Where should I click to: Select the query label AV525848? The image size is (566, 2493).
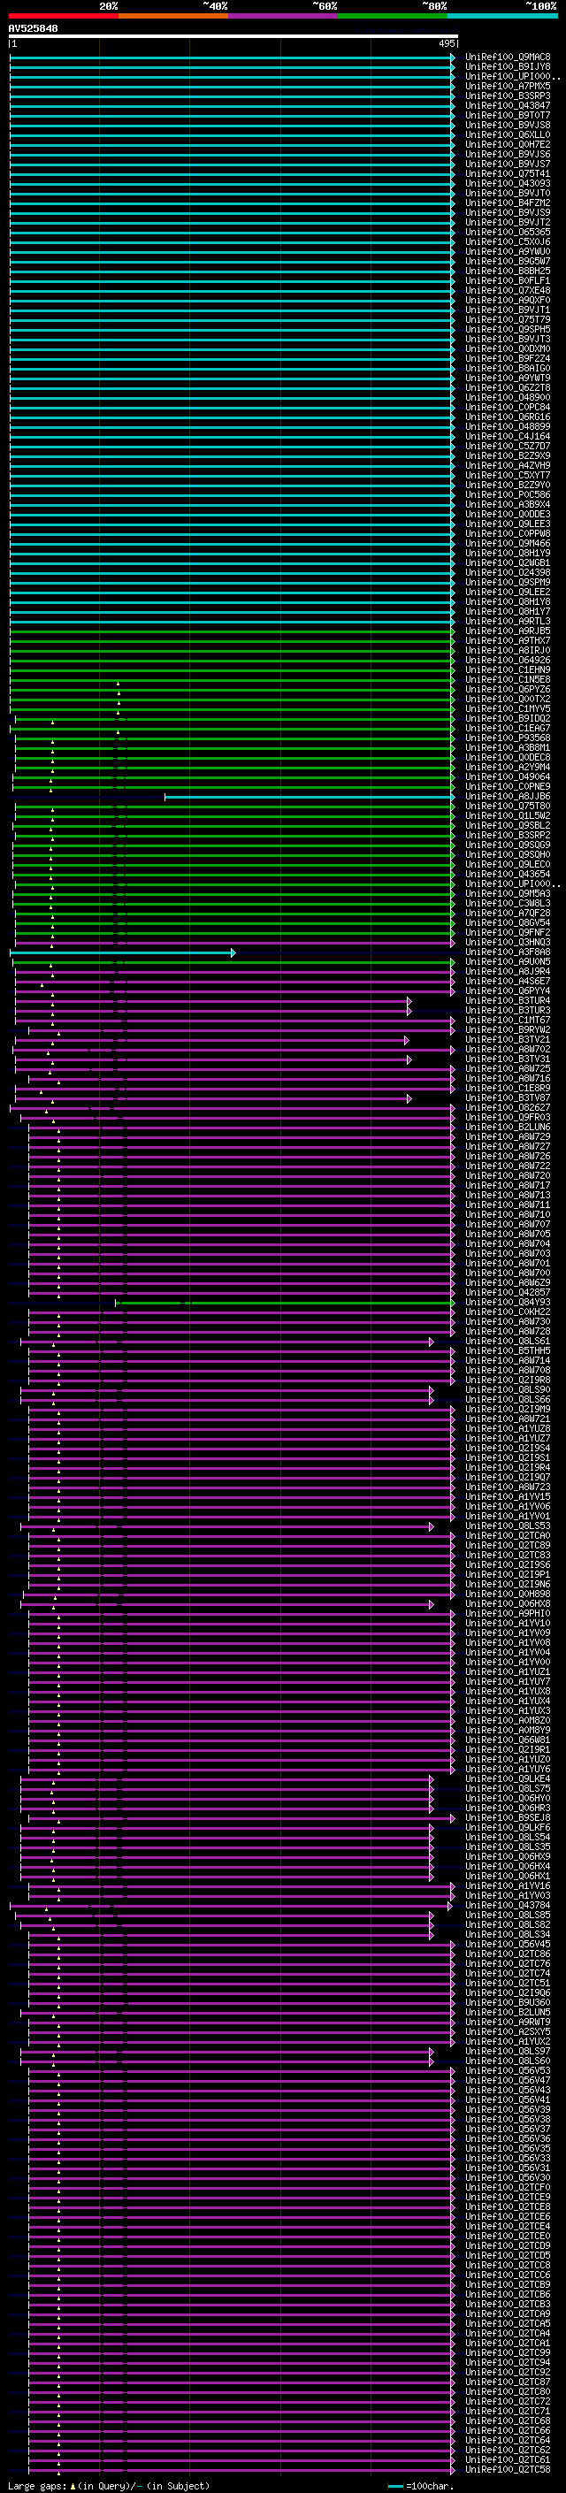[x=33, y=28]
